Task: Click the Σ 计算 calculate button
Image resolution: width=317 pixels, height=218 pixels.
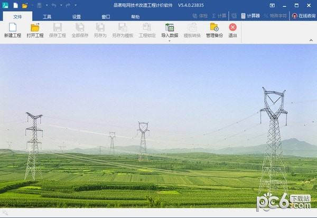Action: (219, 16)
